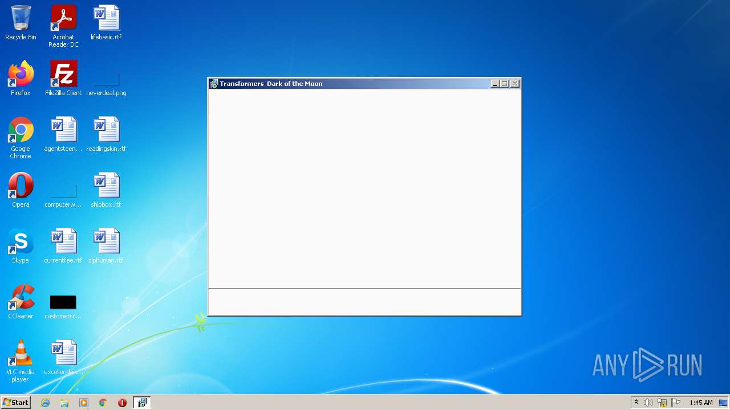The height and width of the screenshot is (410, 730).
Task: Select the Transformers installer taskbar button
Action: pos(141,403)
